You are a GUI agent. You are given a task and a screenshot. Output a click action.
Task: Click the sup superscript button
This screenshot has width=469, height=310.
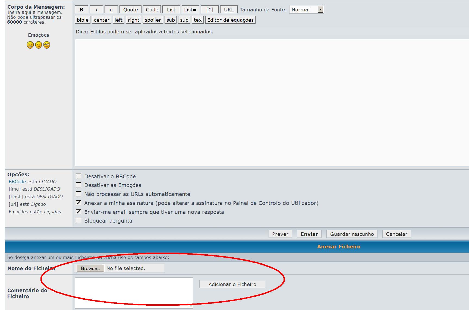[184, 20]
